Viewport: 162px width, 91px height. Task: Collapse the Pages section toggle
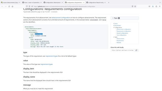[x=113, y=18]
